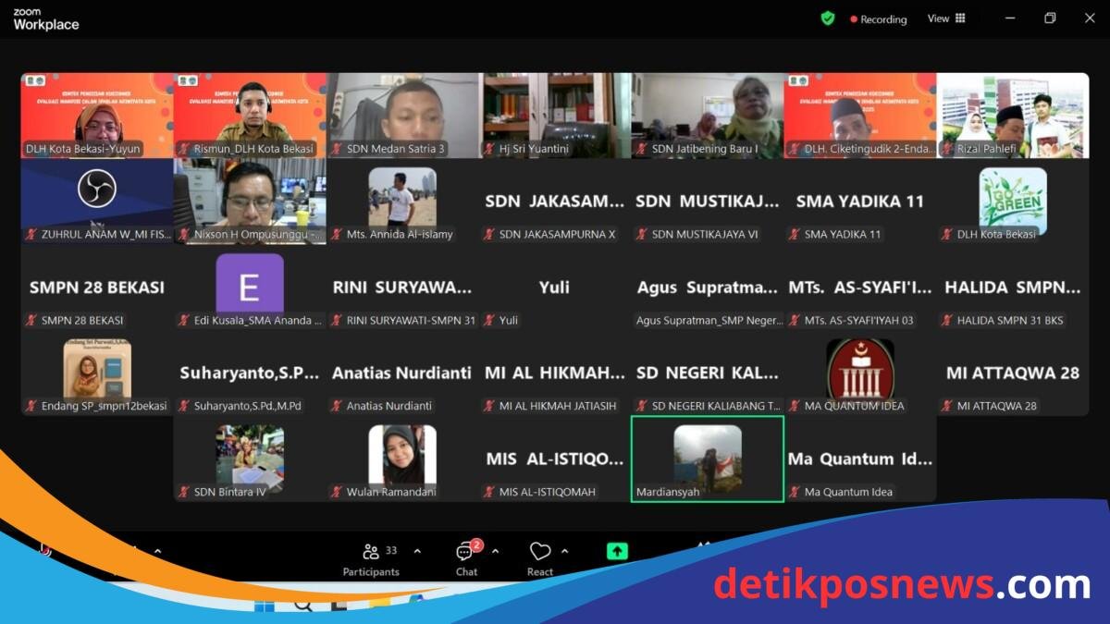Open the Chat panel with unread badge
This screenshot has width=1110, height=624.
tap(465, 552)
